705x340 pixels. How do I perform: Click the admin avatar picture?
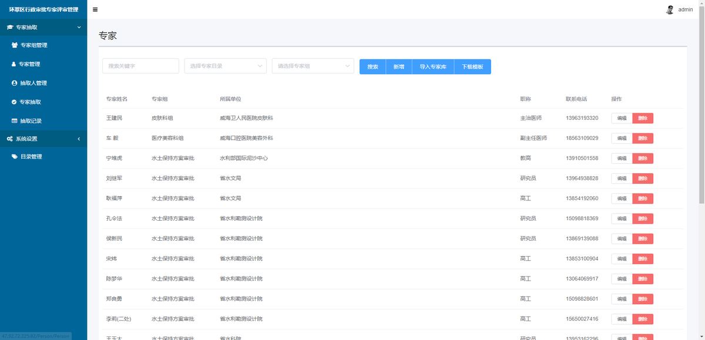pos(670,9)
